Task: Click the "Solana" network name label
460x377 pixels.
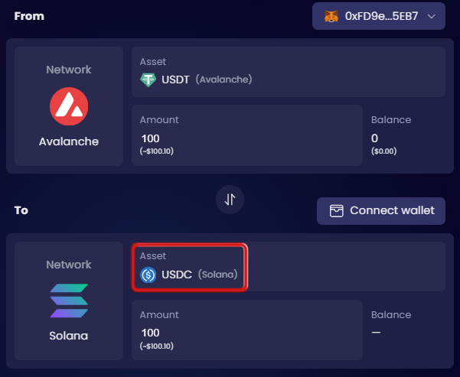Action: [x=69, y=336]
